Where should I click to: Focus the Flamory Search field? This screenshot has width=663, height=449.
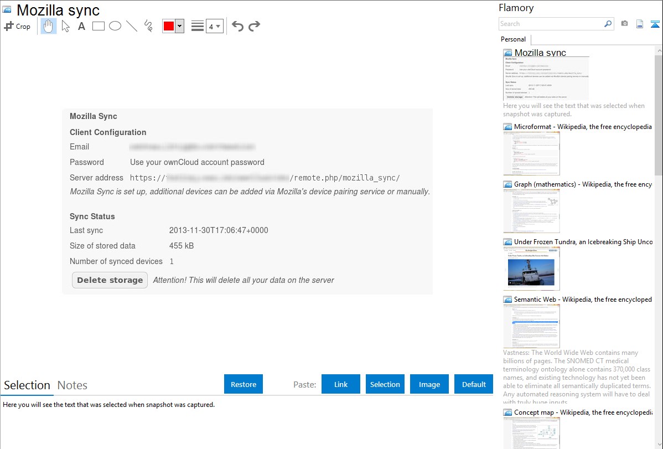pyautogui.click(x=551, y=24)
